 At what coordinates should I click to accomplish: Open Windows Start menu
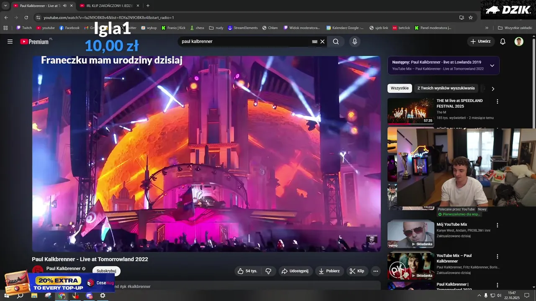tap(6, 296)
